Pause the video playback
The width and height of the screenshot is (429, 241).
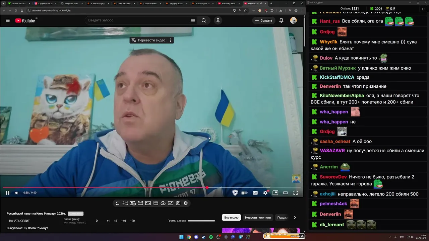[8, 193]
